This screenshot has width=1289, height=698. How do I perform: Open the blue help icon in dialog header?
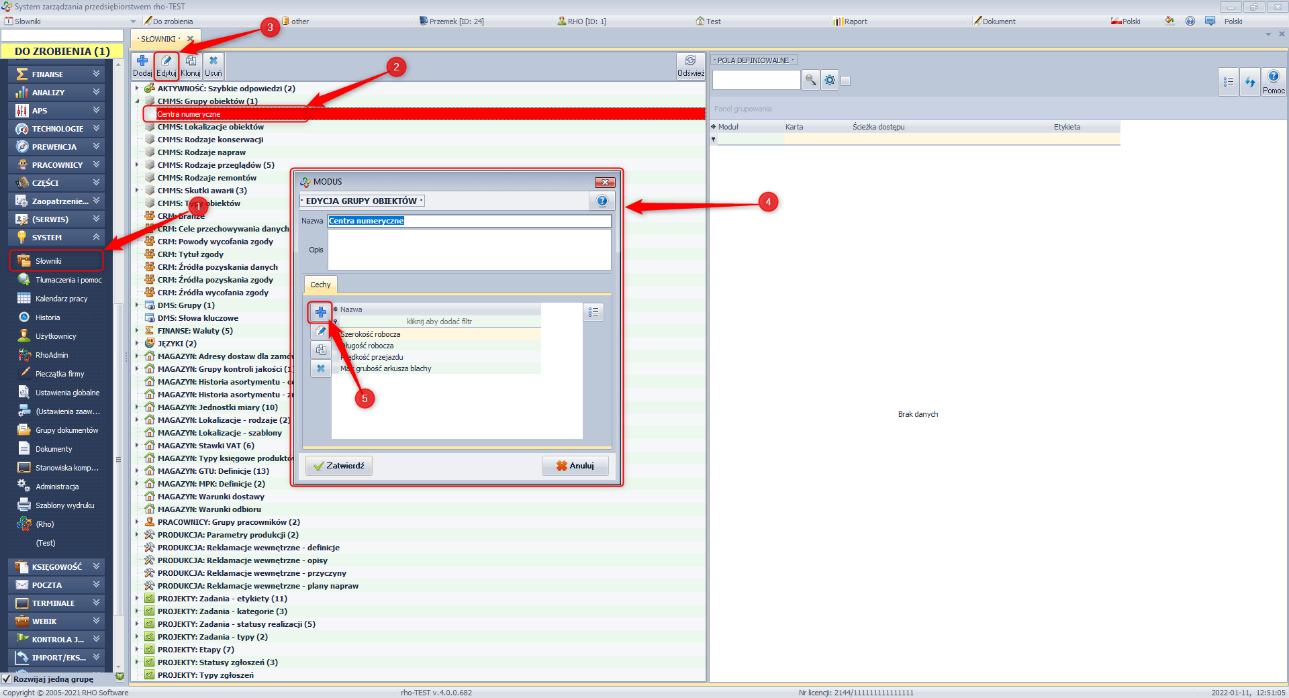pos(602,201)
